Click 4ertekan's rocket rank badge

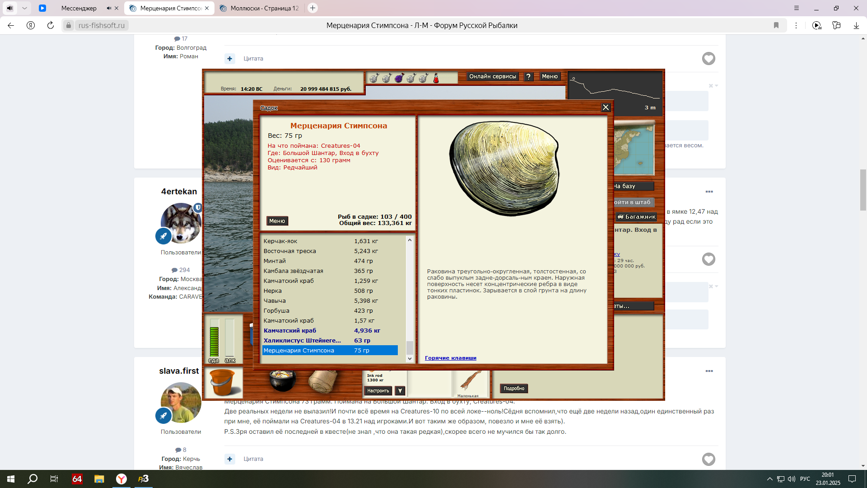pyautogui.click(x=163, y=236)
